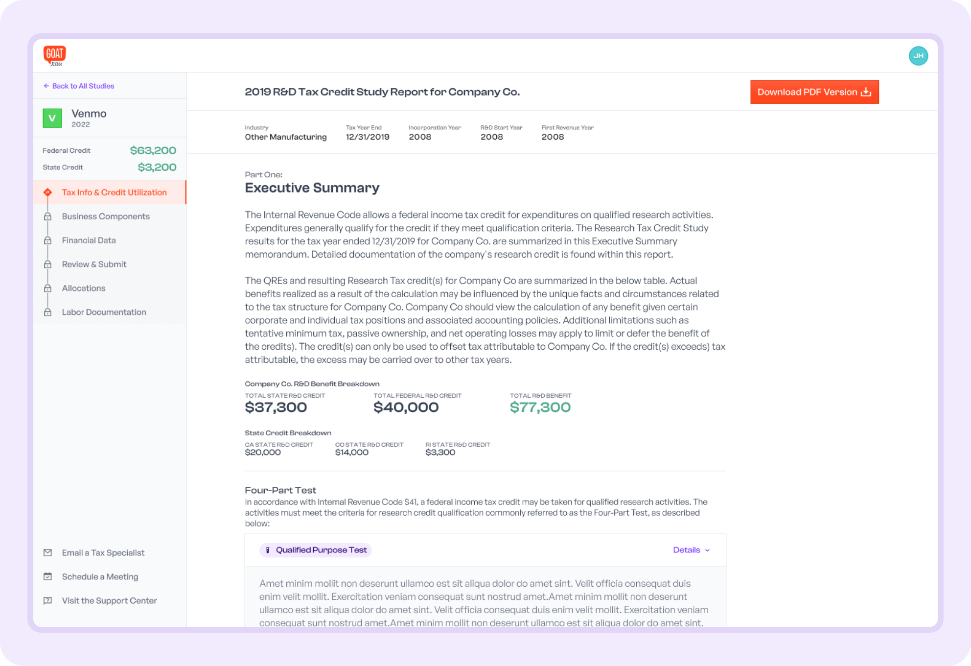Expand the Details dropdown of Qualified Purpose Test

(691, 550)
